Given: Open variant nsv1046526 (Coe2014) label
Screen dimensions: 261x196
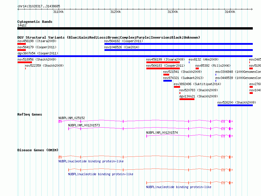Looking at the screenshot, I should pyautogui.click(x=122, y=47).
